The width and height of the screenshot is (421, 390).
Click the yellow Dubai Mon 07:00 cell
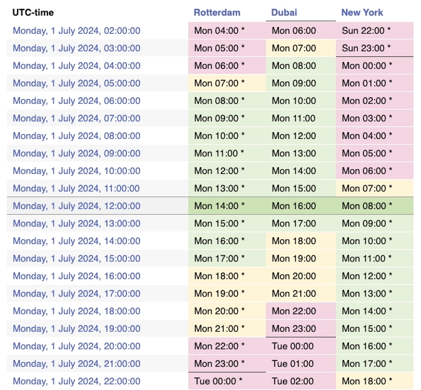click(301, 48)
